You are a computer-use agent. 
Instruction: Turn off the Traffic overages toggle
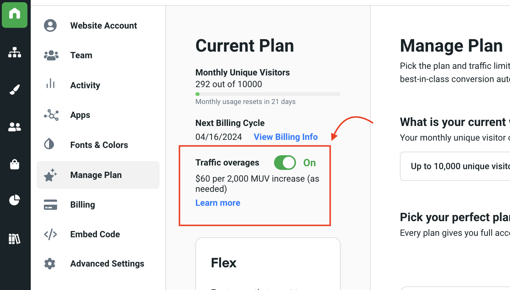[x=285, y=163]
